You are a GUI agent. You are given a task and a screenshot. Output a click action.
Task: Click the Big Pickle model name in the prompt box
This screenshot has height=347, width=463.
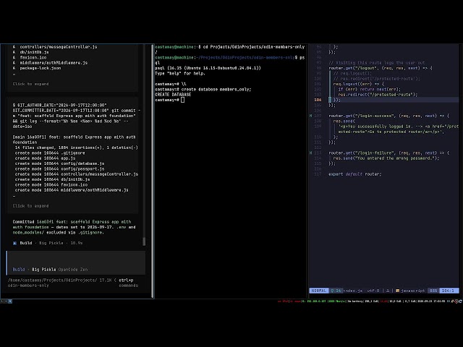click(x=43, y=270)
